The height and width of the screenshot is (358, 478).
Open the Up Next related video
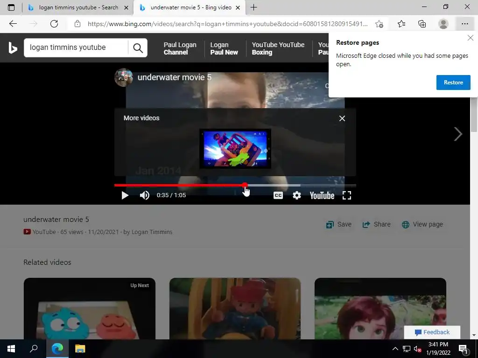pos(90,309)
